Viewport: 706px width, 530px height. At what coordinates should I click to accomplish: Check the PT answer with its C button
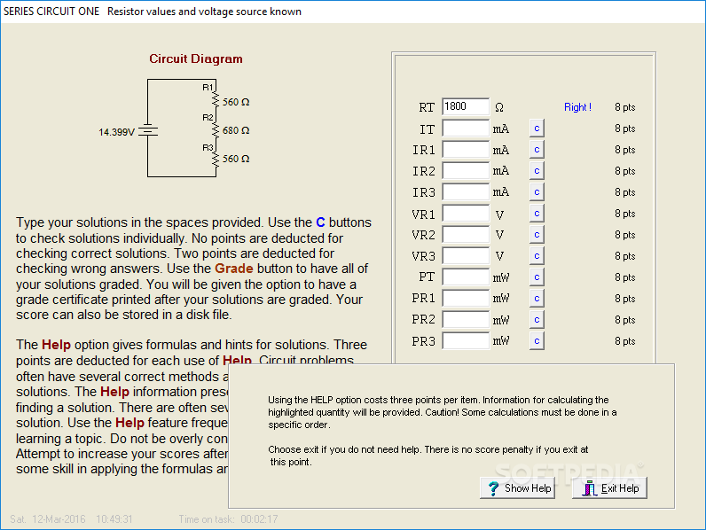(x=537, y=277)
